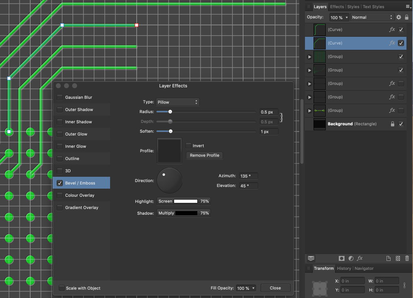Open the bevel Type dropdown showing Pillow

[x=177, y=102]
